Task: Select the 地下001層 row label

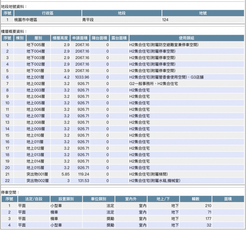Action: [35, 71]
